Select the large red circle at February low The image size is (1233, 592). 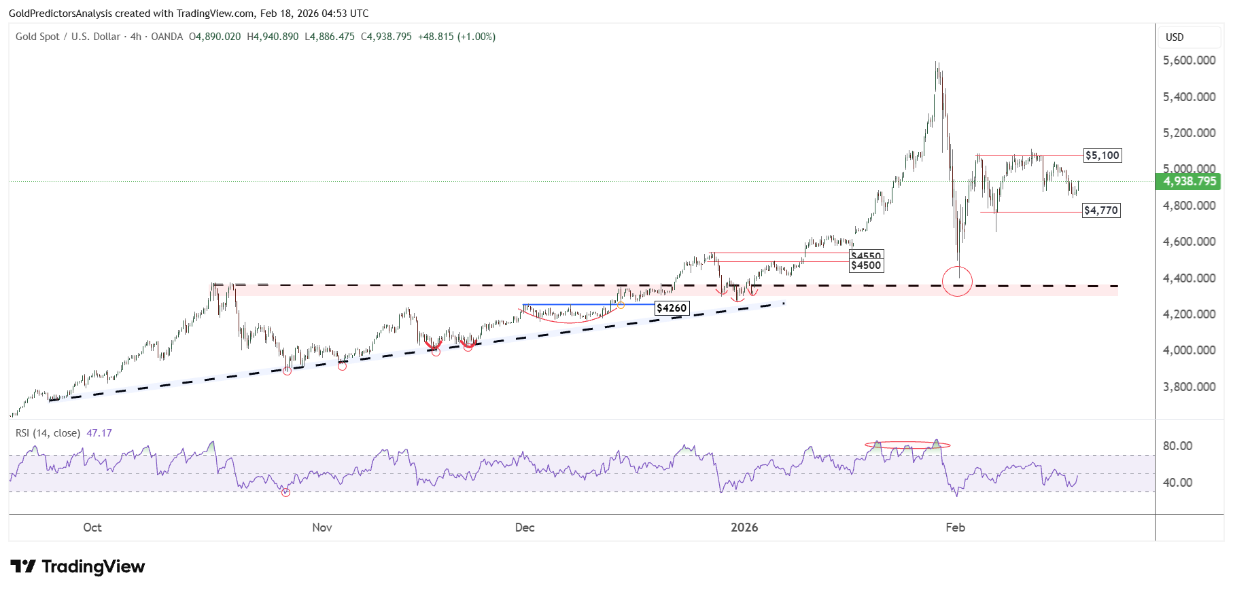point(958,281)
